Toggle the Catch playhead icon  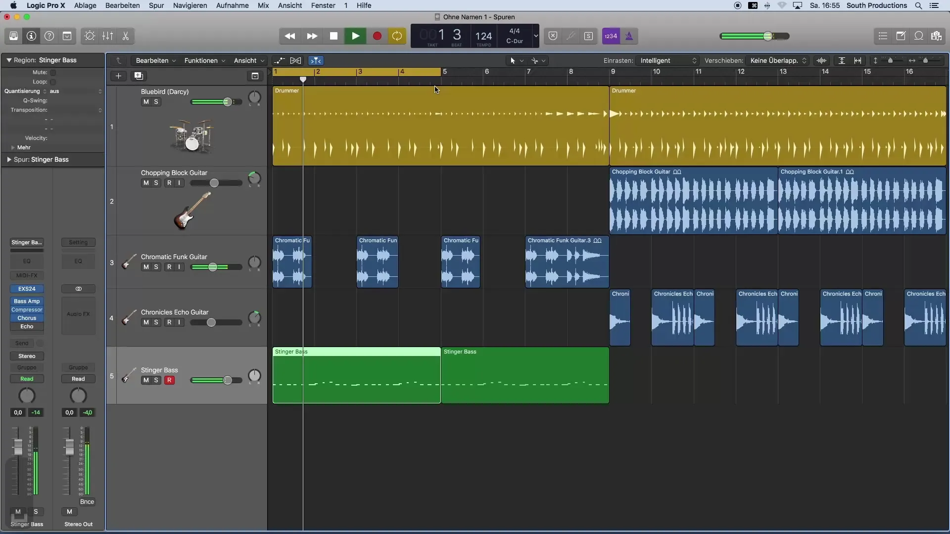(x=316, y=60)
